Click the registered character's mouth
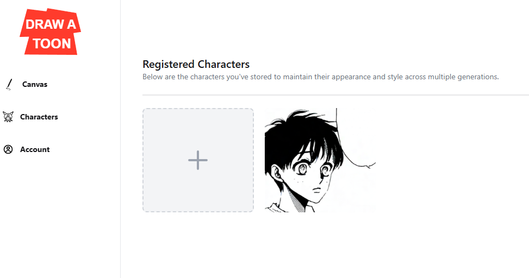This screenshot has height=278, width=529. pos(316,191)
